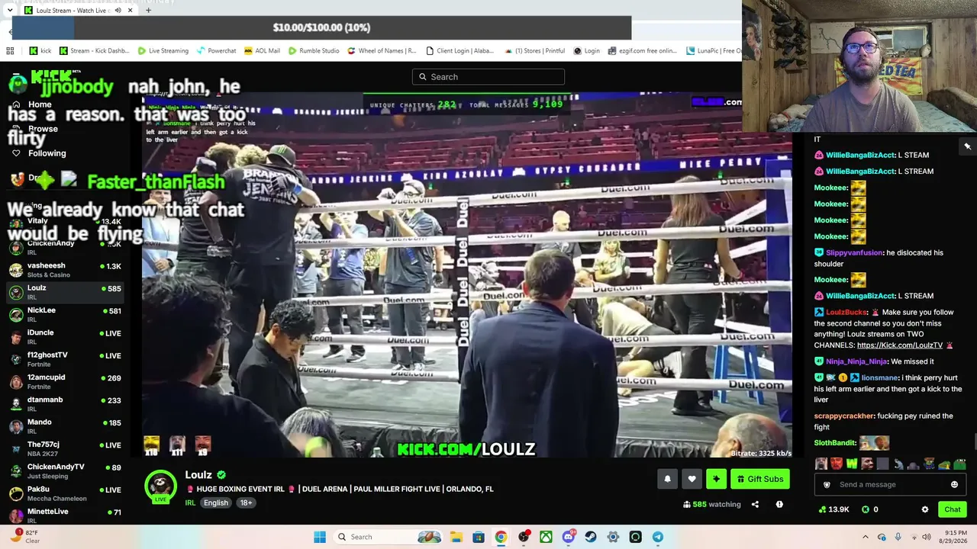Click the chat identity shield icon
Screen dimensions: 977x549
pos(826,484)
